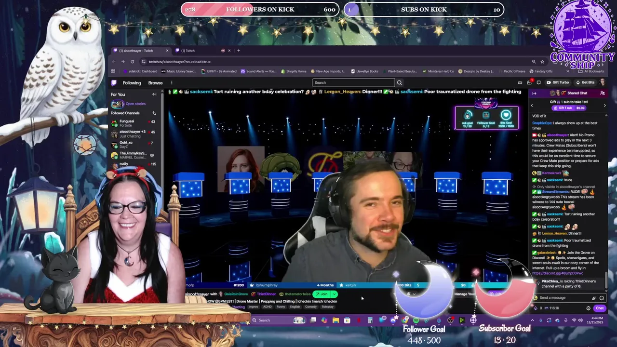
Task: Open a new browser tab
Action: [238, 51]
